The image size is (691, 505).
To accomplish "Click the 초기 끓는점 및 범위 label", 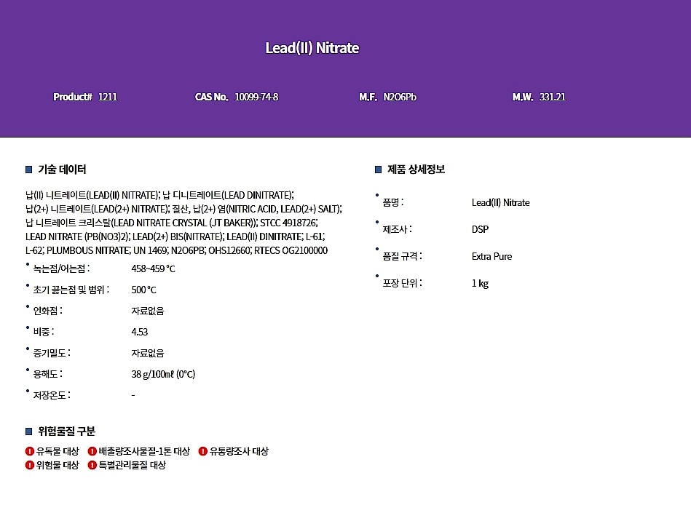I will 71,290.
